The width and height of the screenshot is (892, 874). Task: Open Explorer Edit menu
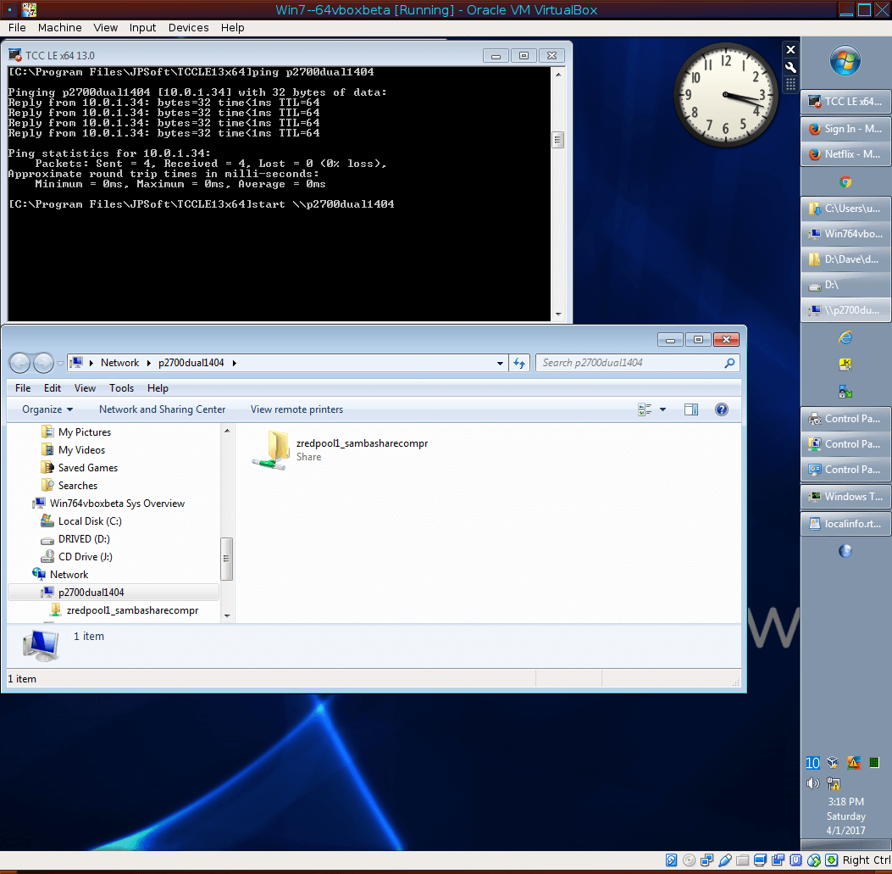(x=53, y=388)
